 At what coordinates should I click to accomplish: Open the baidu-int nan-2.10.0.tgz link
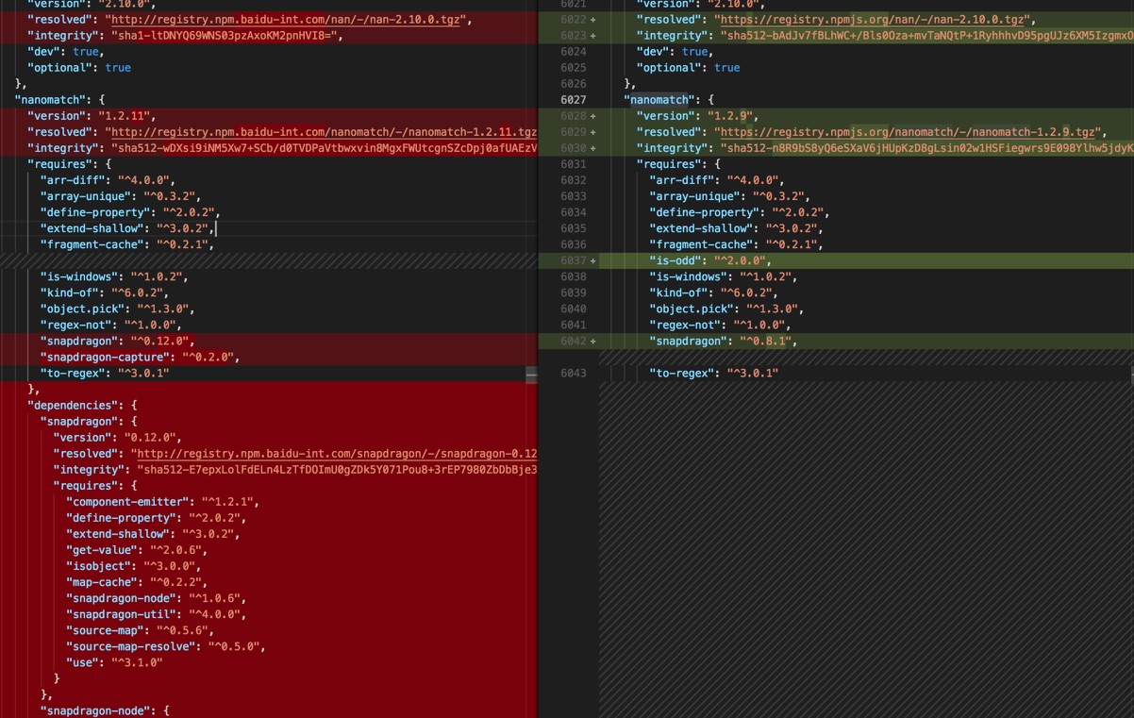pyautogui.click(x=288, y=20)
